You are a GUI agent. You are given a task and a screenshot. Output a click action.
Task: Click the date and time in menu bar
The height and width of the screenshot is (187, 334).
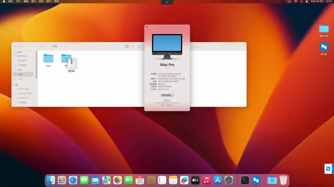tap(321, 1)
